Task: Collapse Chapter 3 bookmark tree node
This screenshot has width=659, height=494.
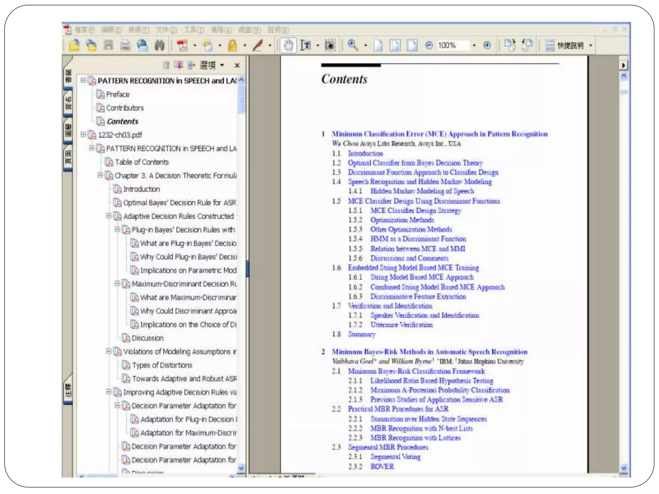Action: click(x=100, y=175)
